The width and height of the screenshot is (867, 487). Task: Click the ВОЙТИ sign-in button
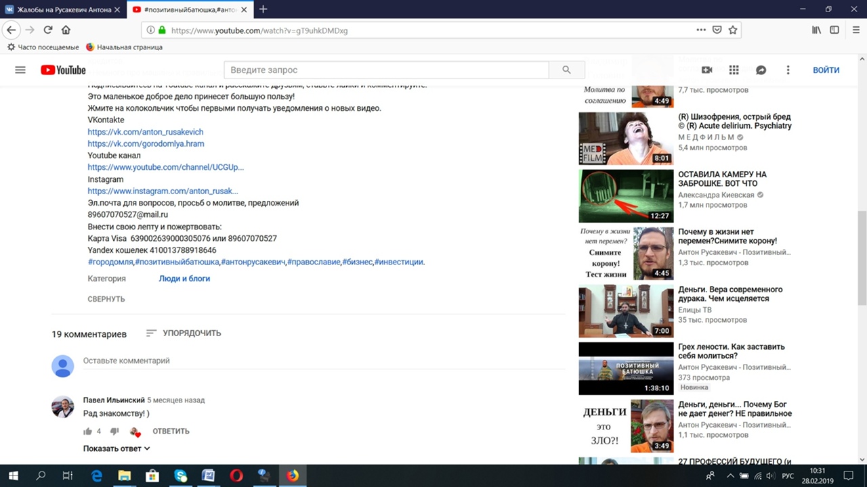[x=826, y=70]
